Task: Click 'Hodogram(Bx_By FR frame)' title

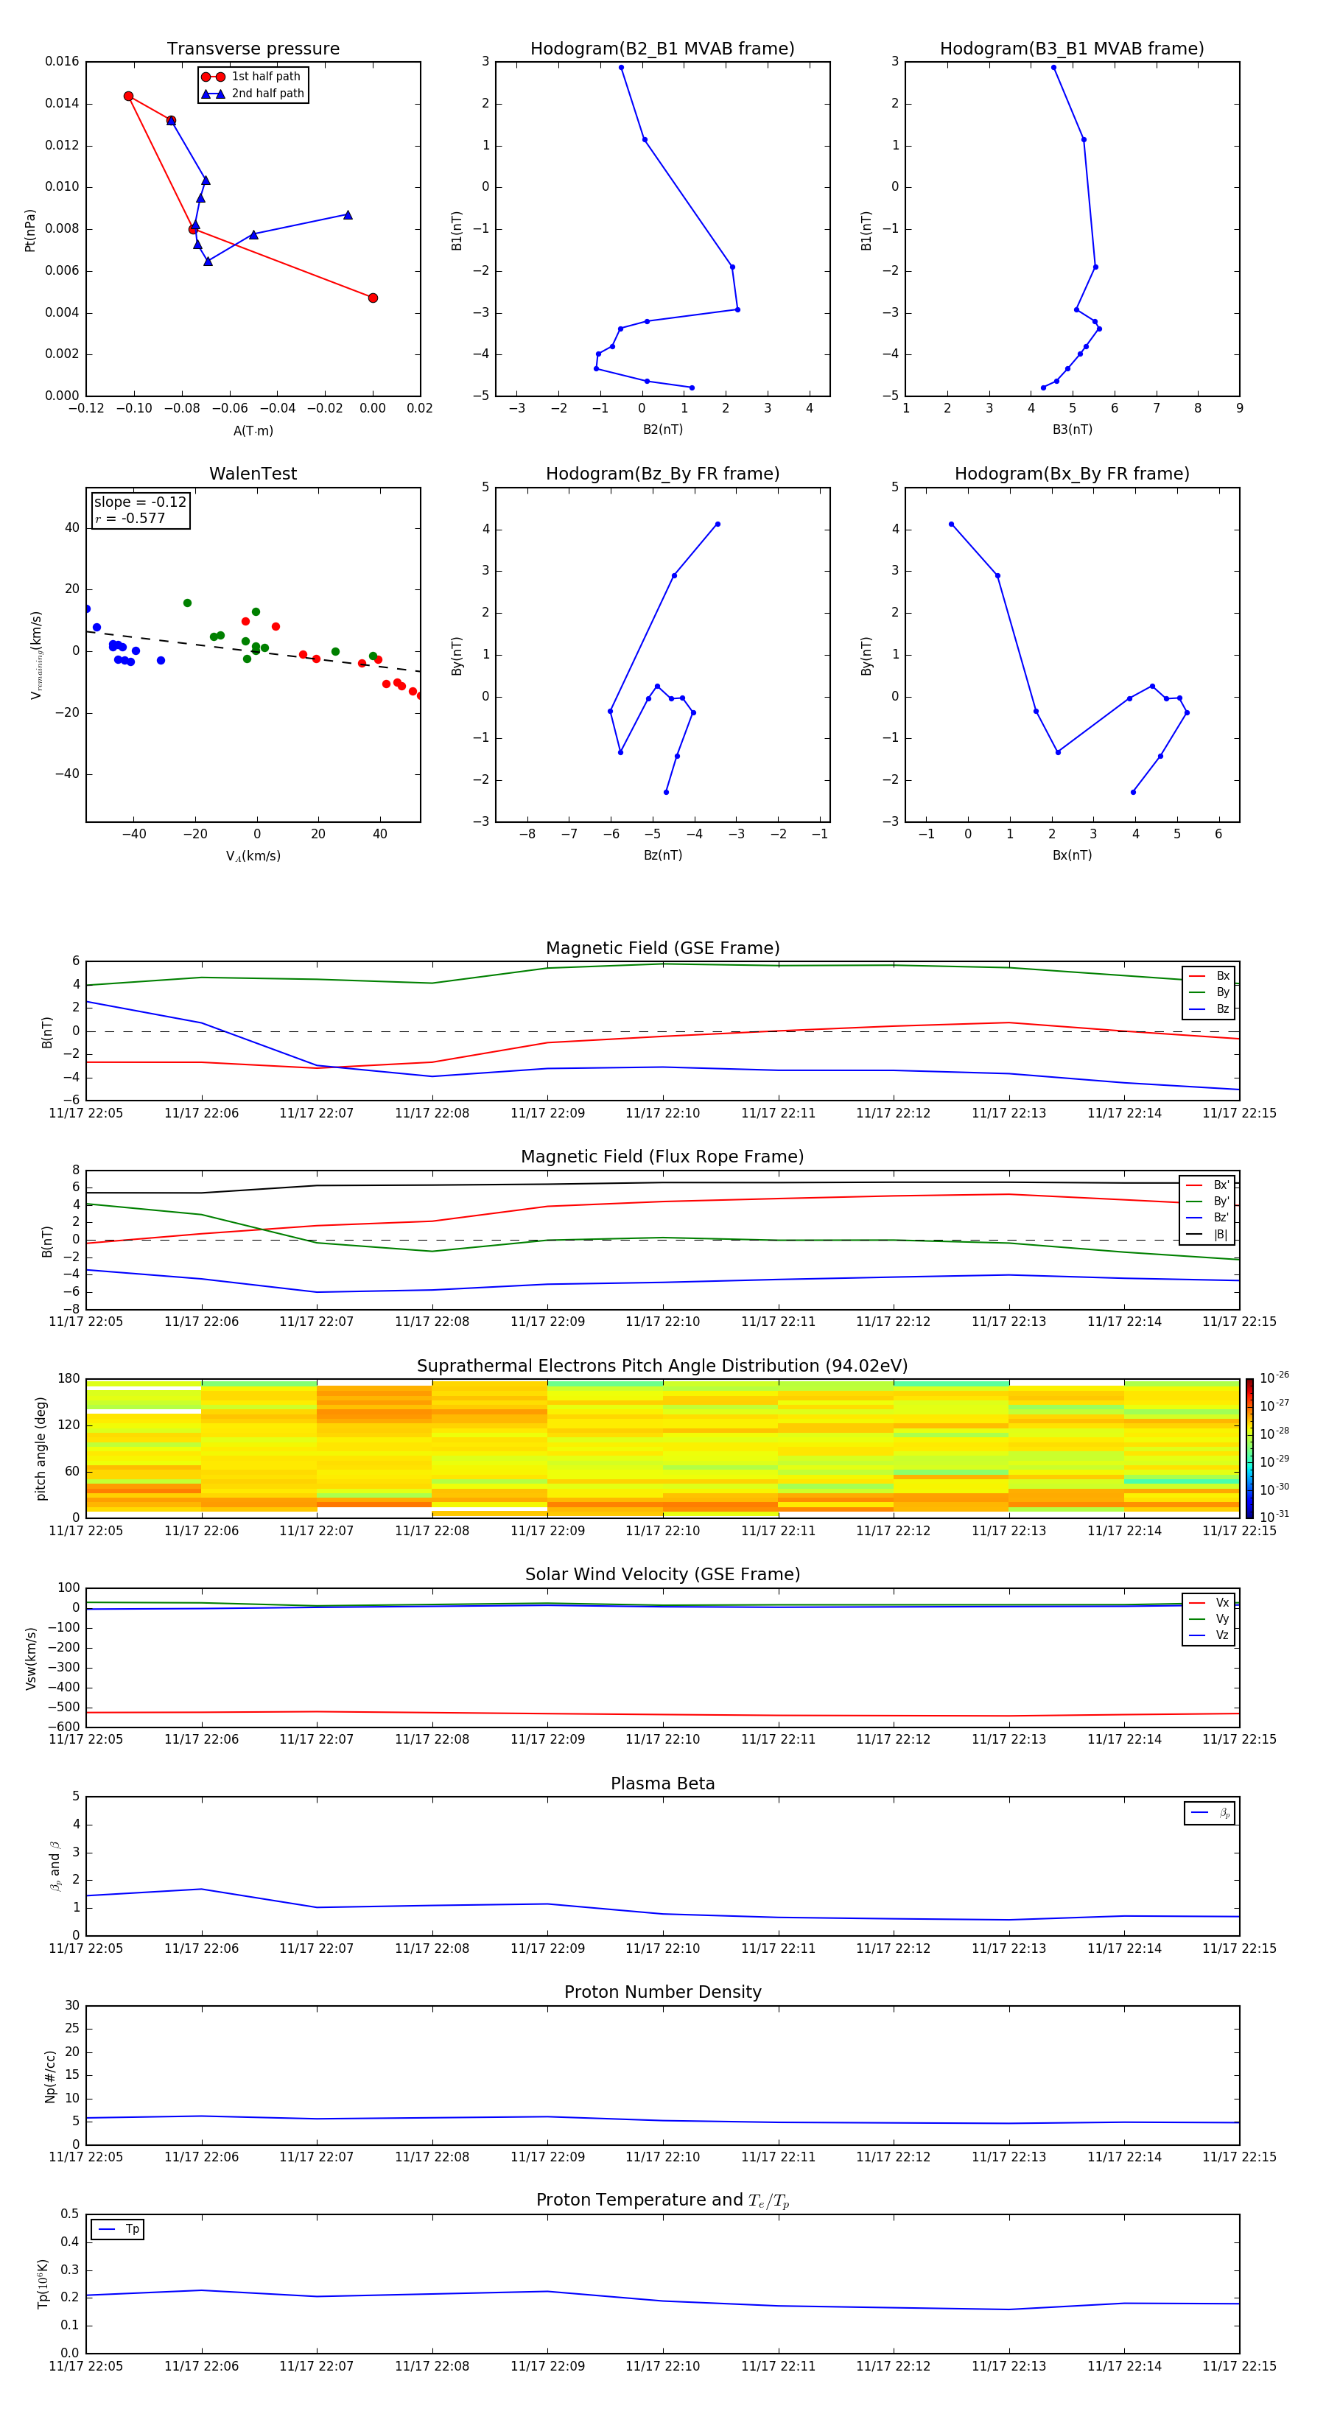Action: pyautogui.click(x=1072, y=474)
